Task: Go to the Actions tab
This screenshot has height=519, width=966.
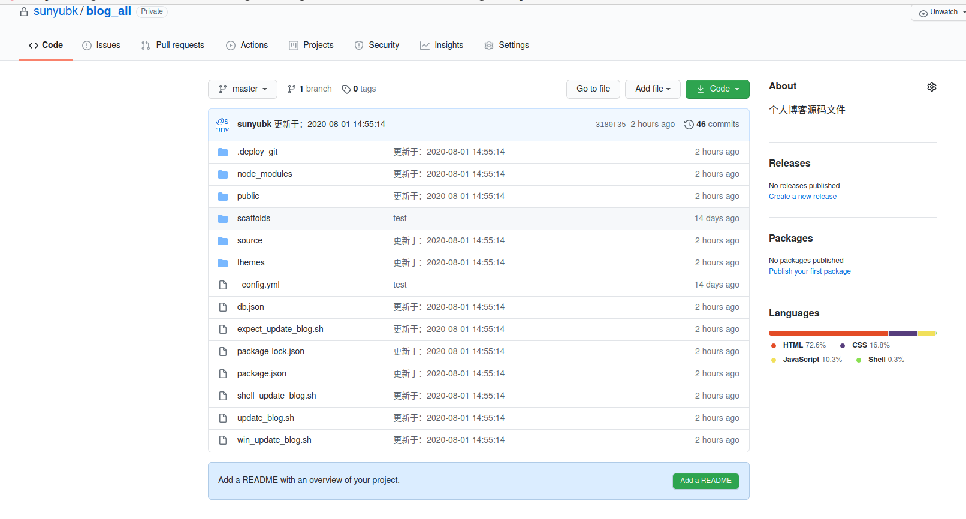Action: [247, 46]
